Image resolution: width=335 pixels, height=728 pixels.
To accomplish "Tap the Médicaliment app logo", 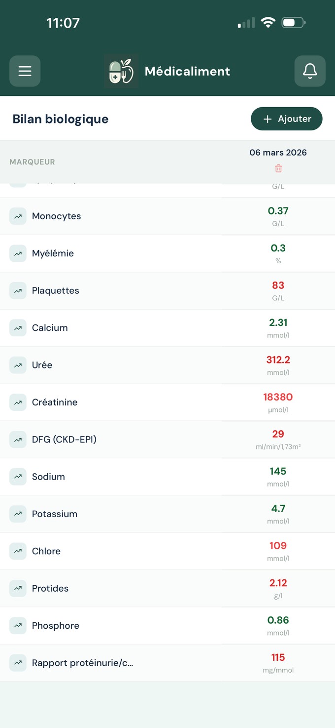I will (x=121, y=71).
